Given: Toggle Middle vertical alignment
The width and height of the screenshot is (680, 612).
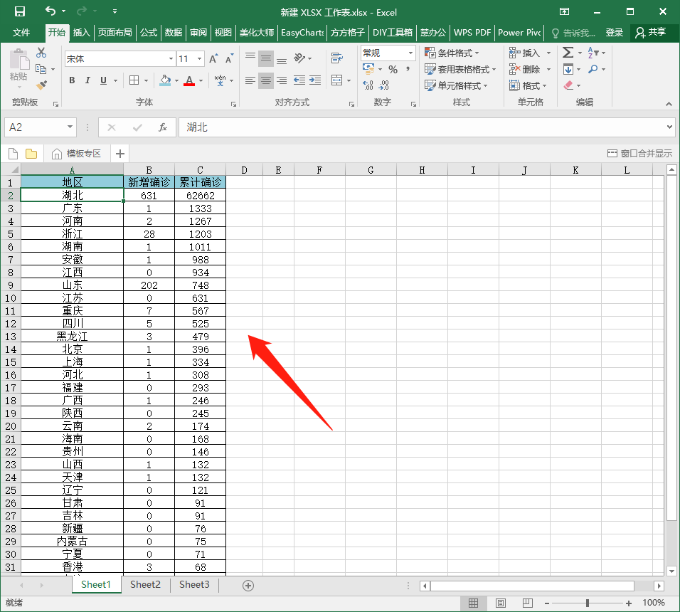Looking at the screenshot, I should coord(266,58).
